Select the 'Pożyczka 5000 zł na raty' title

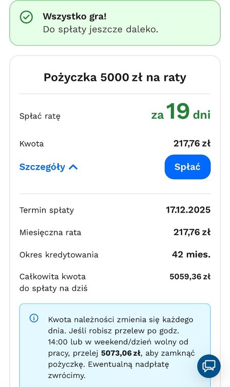point(115,77)
